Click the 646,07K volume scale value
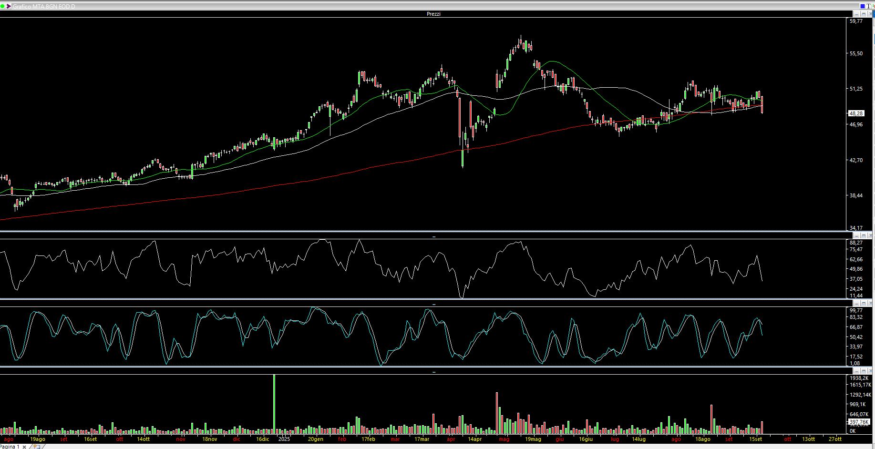This screenshot has height=449, width=875. 859,414
